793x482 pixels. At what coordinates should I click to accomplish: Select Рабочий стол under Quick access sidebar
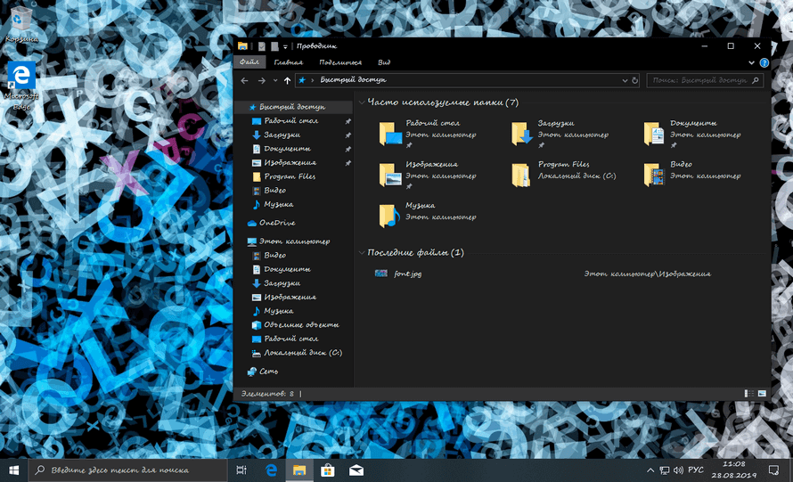click(293, 121)
